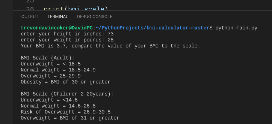272x124 pixels.
Task: Click the 'Normal weight = 18.5–24.9' line
Action: click(58, 70)
